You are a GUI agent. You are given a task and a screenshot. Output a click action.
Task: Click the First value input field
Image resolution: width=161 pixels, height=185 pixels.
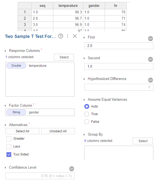119,46
